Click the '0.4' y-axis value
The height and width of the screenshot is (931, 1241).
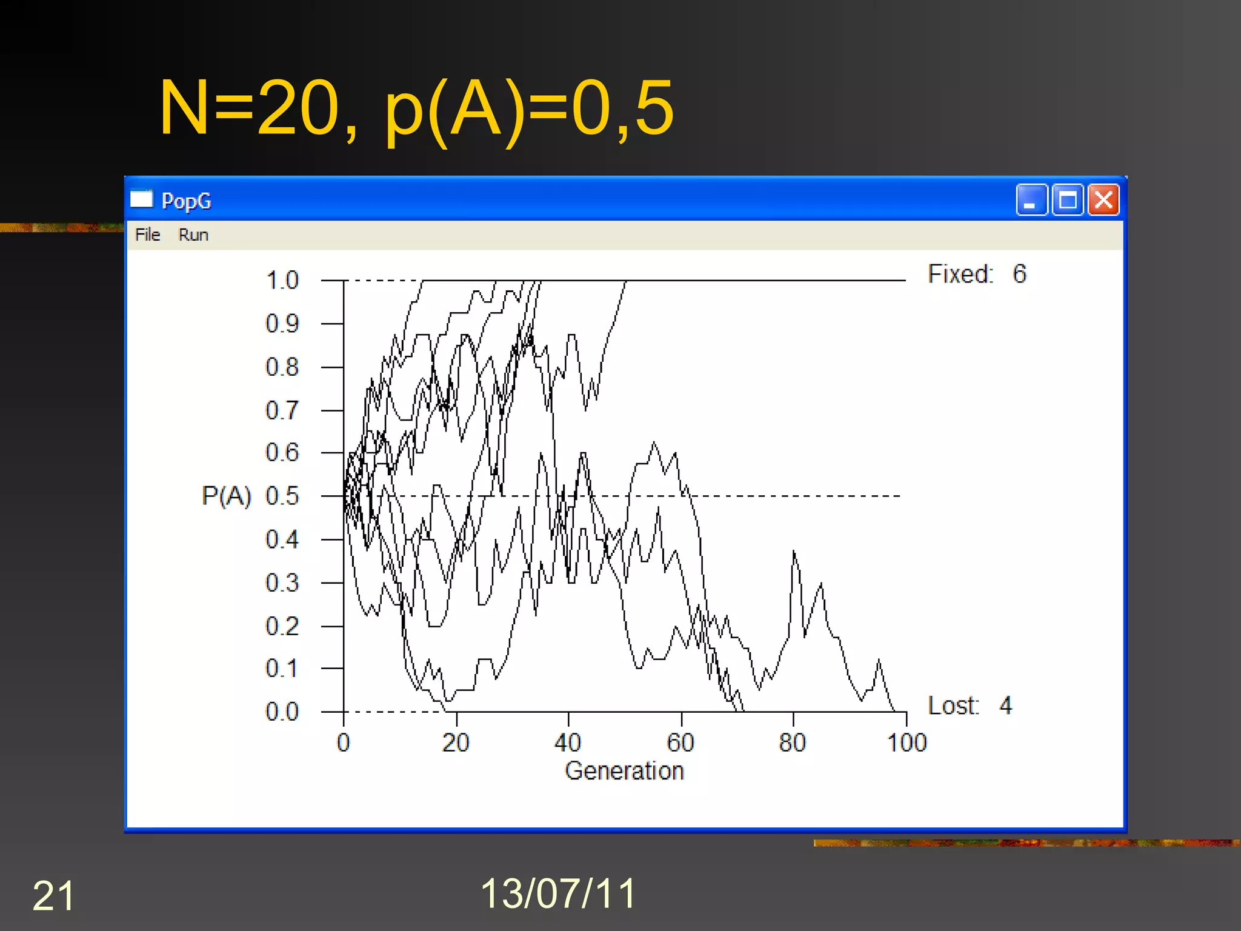click(x=282, y=539)
